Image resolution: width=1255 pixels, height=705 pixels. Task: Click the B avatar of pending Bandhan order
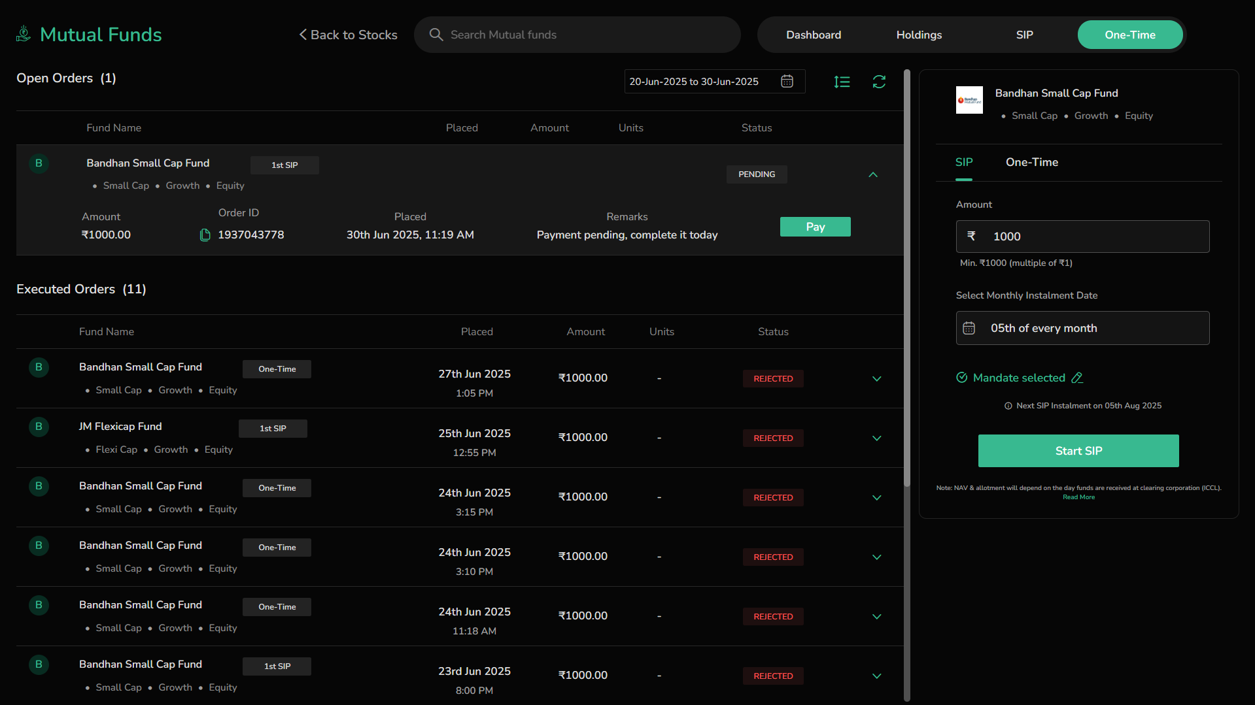[x=39, y=163]
